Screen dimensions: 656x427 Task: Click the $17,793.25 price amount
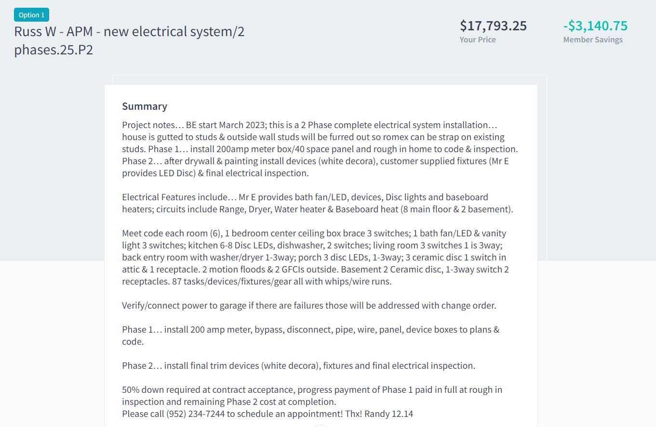(493, 26)
